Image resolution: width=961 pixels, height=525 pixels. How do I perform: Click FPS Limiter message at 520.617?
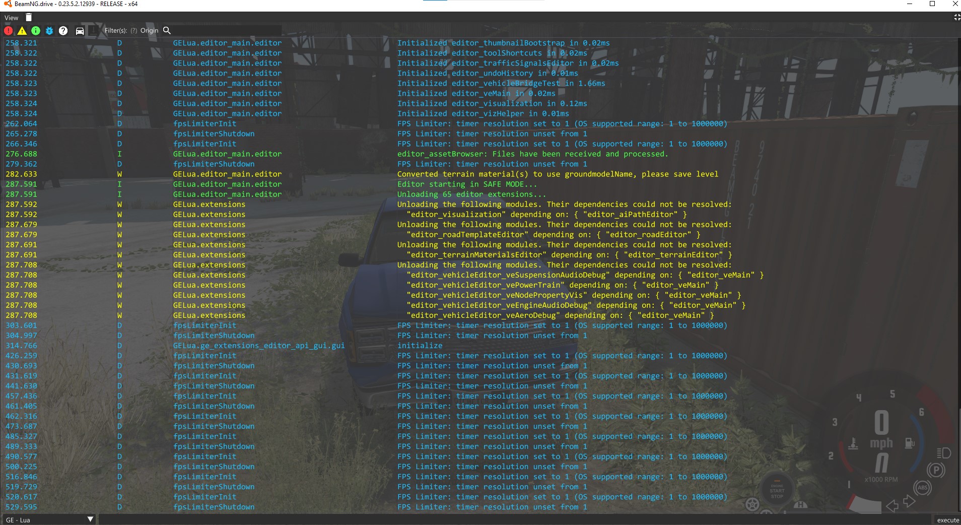(562, 497)
